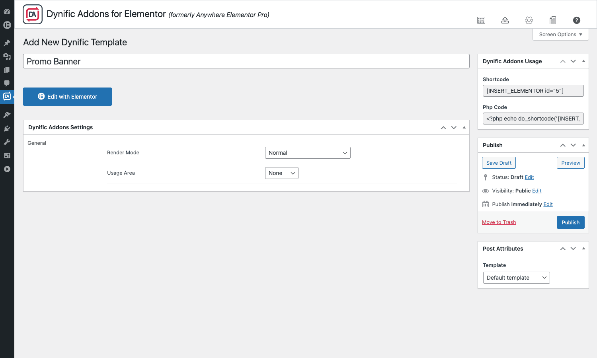The height and width of the screenshot is (358, 597).
Task: Move Dynific Addons Settings panel down
Action: (x=454, y=128)
